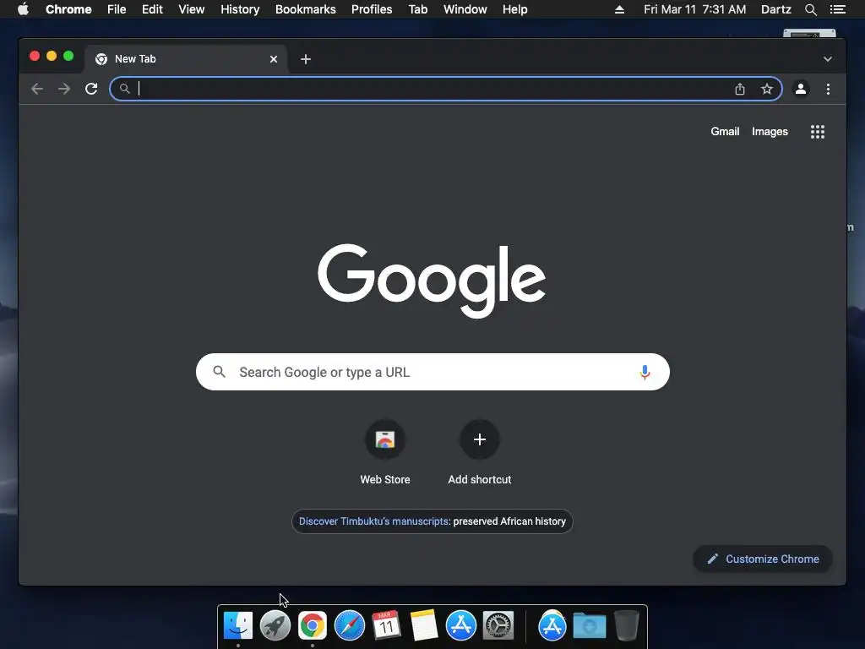Open Notes from the Dock

coord(424,626)
